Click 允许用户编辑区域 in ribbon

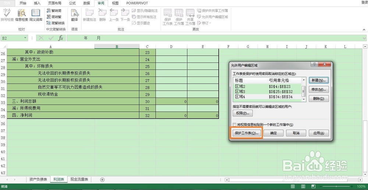212,17
